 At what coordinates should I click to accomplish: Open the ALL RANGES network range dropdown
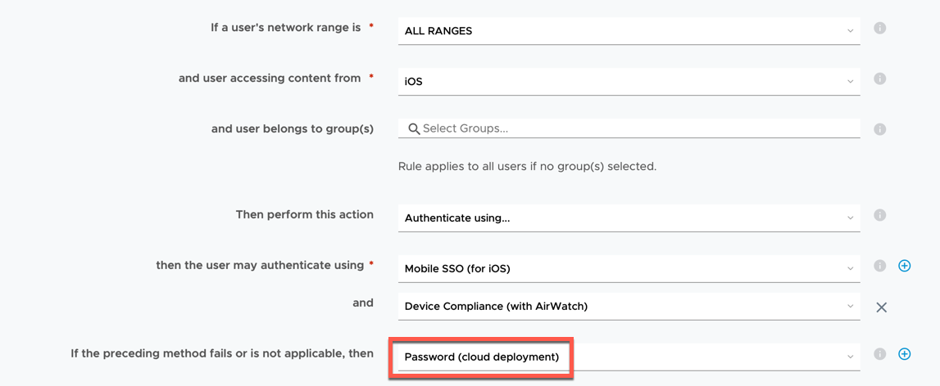point(628,31)
